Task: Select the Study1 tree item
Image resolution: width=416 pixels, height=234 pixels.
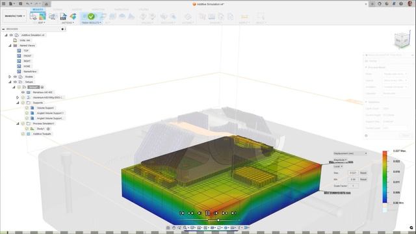Action: pyautogui.click(x=40, y=129)
